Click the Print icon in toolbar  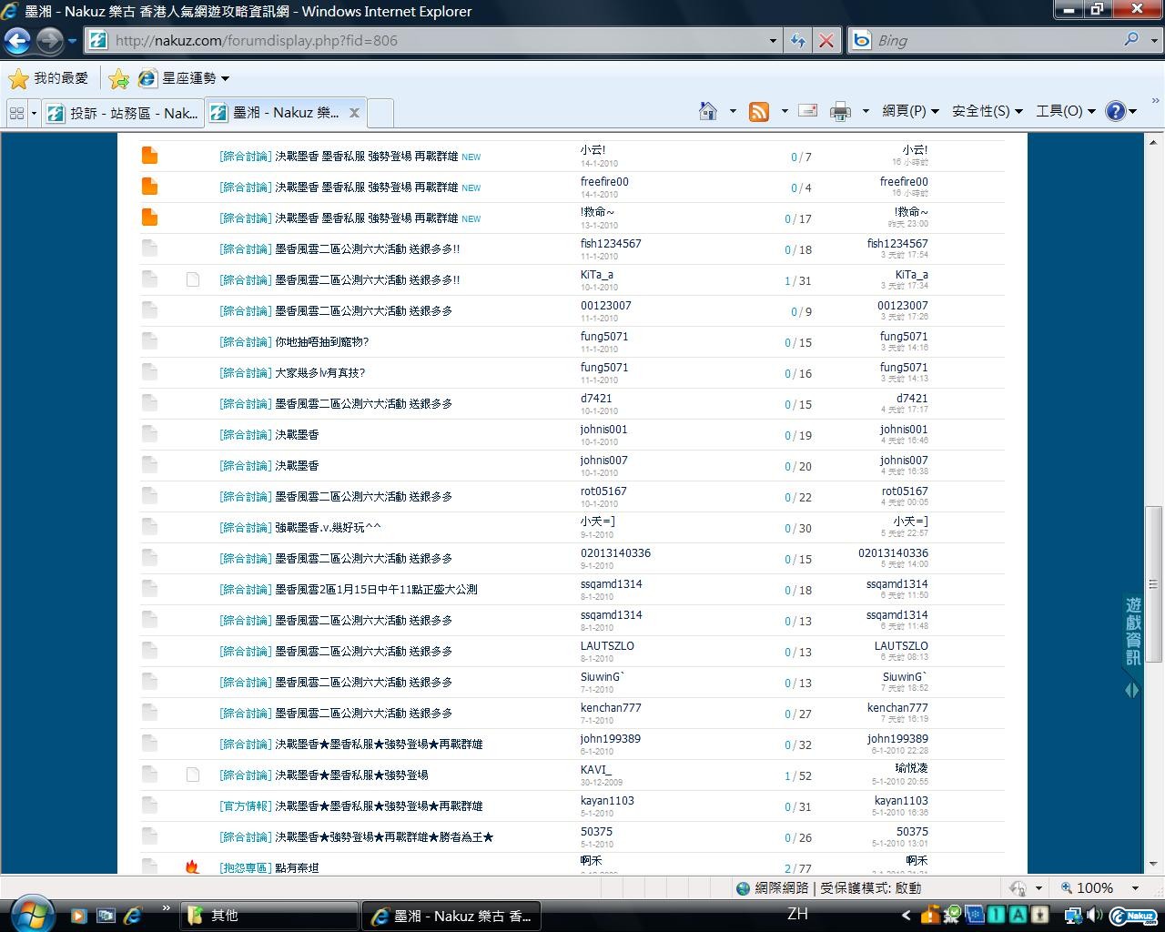click(x=839, y=111)
